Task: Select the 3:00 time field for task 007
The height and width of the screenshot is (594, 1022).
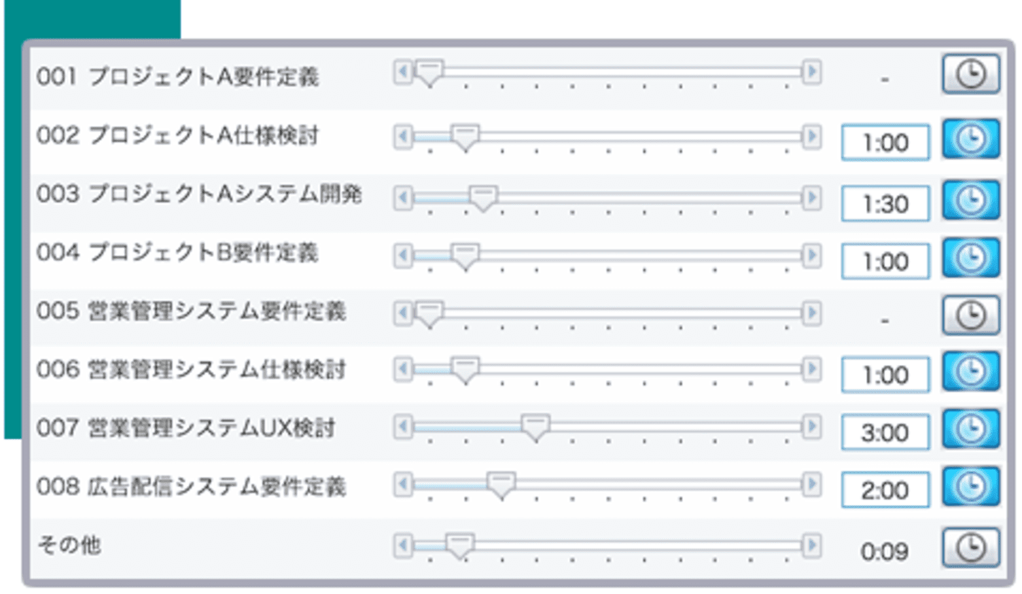Action: click(x=885, y=432)
